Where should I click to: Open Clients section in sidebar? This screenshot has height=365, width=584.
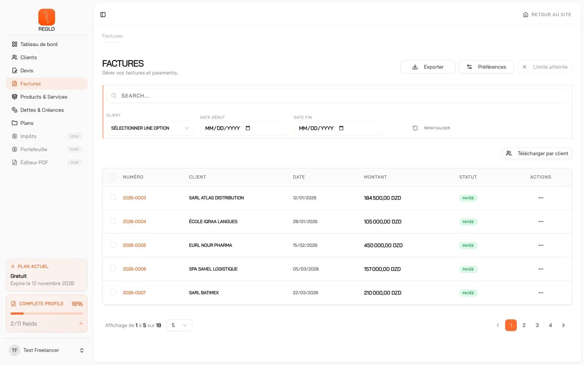47,57
